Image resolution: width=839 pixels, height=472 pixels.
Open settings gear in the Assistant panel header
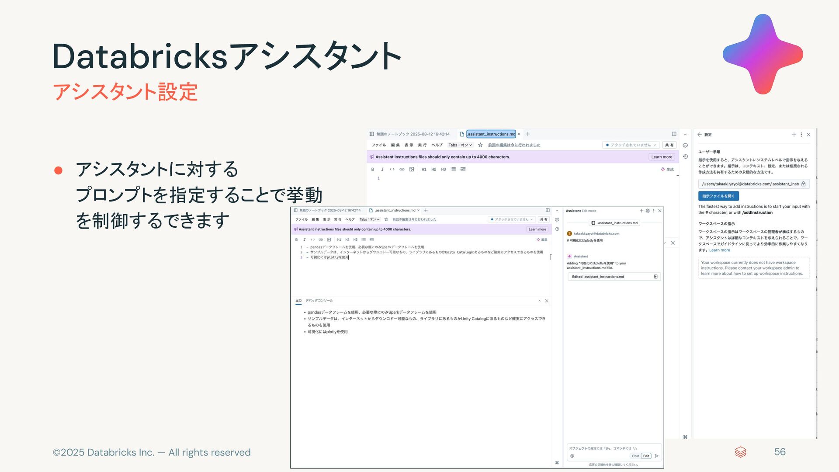pyautogui.click(x=648, y=211)
